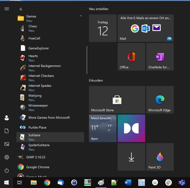Click the Power button in Start sidebar
Screen dimensions: 190x188
(7, 170)
